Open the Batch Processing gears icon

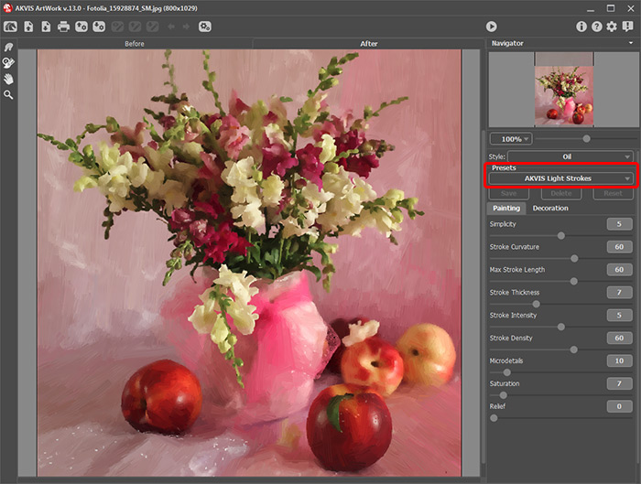(x=205, y=27)
